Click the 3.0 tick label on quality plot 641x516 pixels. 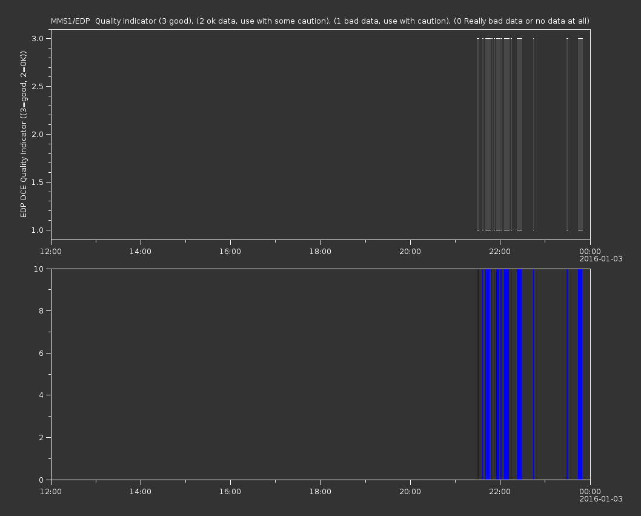[38, 38]
